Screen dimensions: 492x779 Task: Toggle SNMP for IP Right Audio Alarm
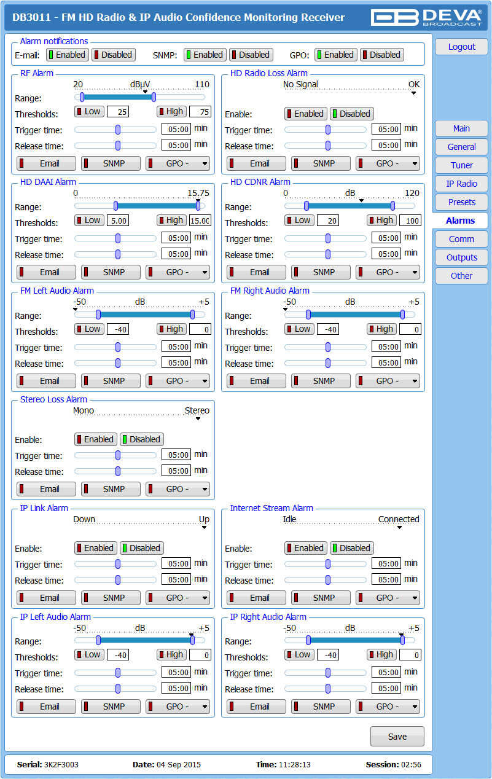[321, 707]
